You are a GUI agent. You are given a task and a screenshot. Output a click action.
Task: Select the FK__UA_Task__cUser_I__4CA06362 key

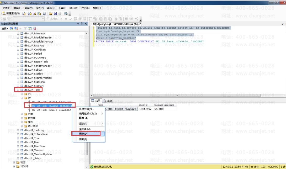(51, 110)
